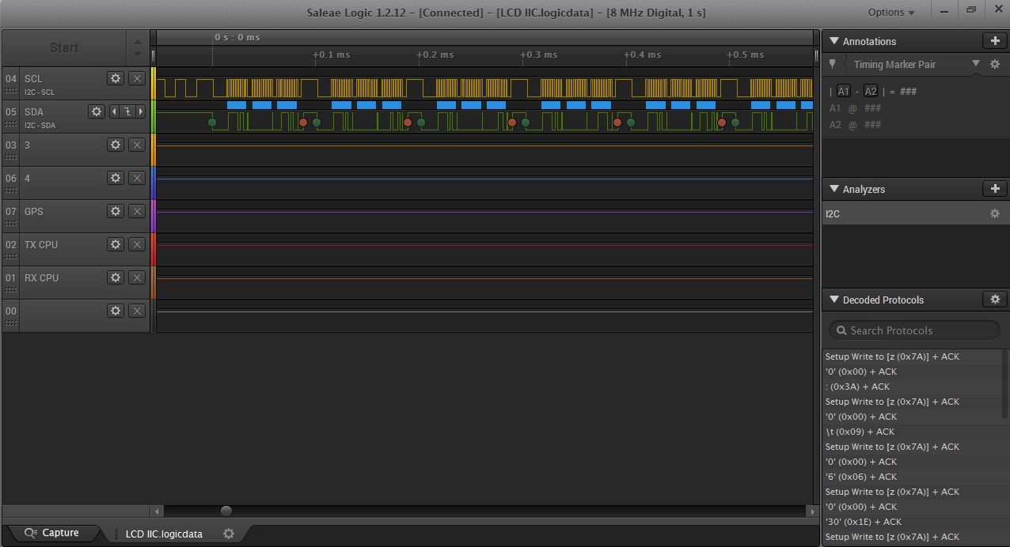Screen dimensions: 1010x547
Task: Open settings gear for TX CPU channel
Action: [116, 244]
